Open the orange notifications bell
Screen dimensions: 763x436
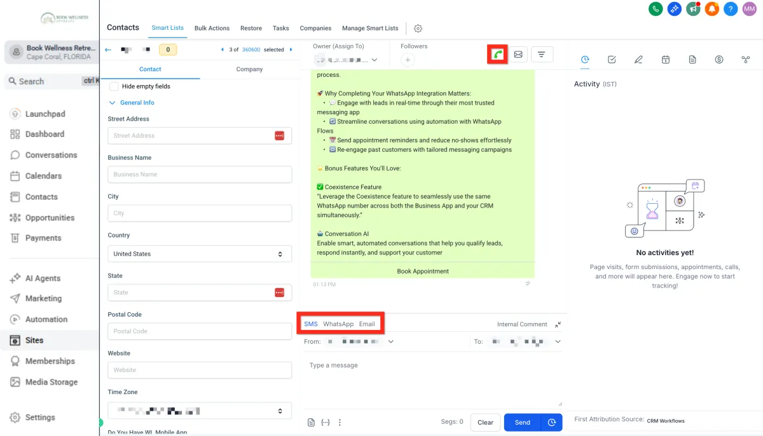712,9
